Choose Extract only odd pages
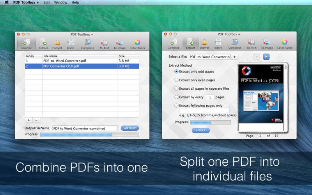312x195 pixels. click(x=194, y=71)
